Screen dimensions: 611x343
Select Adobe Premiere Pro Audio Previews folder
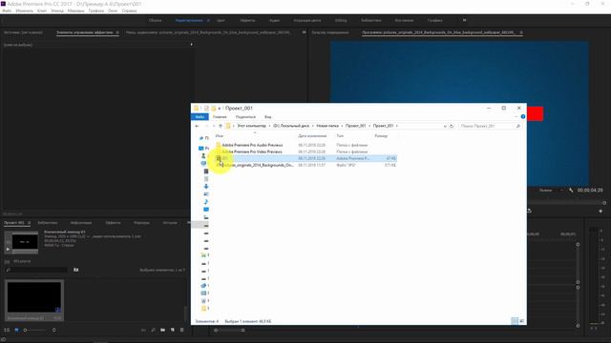click(252, 145)
